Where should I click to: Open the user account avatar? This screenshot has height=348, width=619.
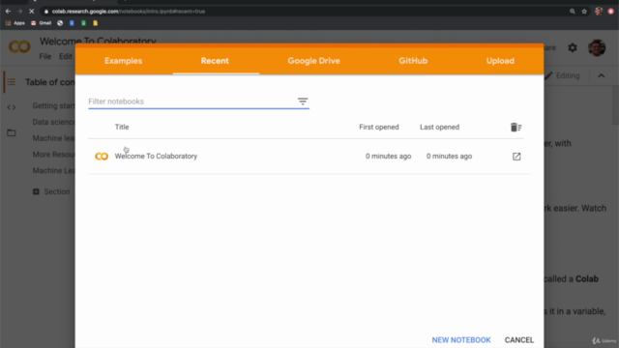click(x=597, y=47)
